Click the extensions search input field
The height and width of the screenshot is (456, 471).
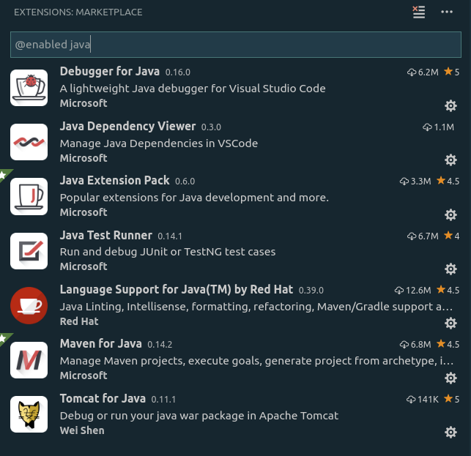tap(235, 45)
